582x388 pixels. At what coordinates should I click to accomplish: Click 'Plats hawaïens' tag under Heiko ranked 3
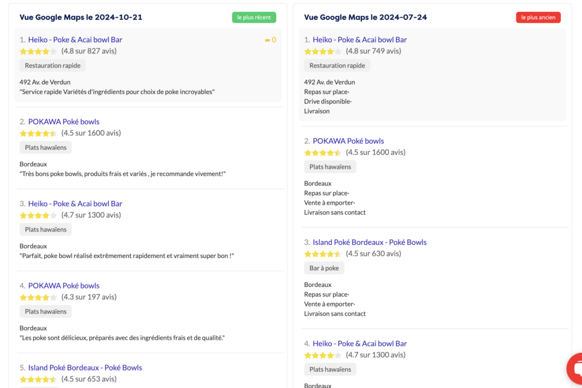pos(45,230)
